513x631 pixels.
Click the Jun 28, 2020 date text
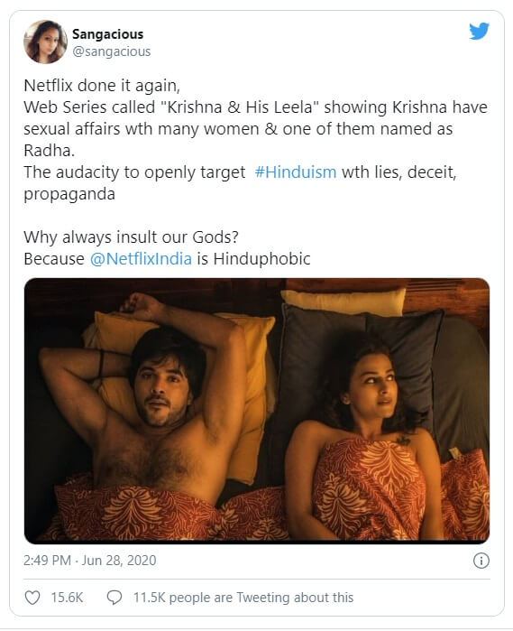(x=119, y=561)
